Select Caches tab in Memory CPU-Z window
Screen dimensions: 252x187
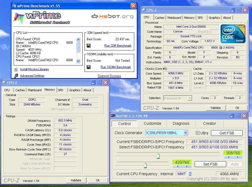(x=20, y=90)
